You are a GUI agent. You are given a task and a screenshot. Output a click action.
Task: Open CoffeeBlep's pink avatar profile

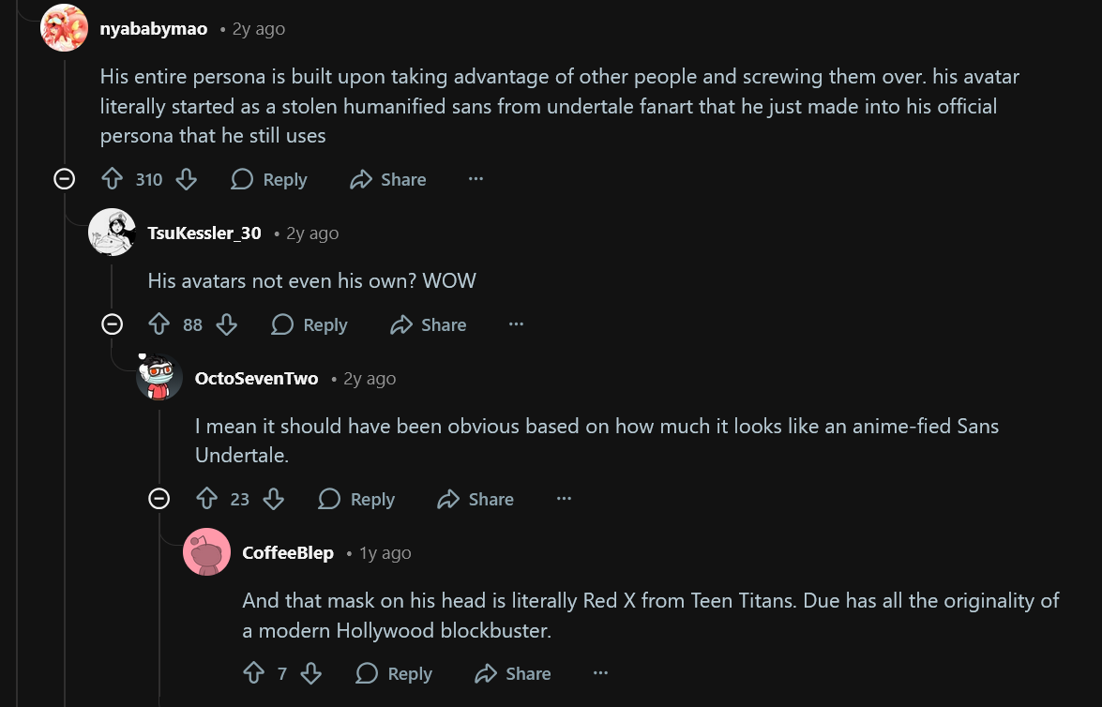(x=206, y=552)
